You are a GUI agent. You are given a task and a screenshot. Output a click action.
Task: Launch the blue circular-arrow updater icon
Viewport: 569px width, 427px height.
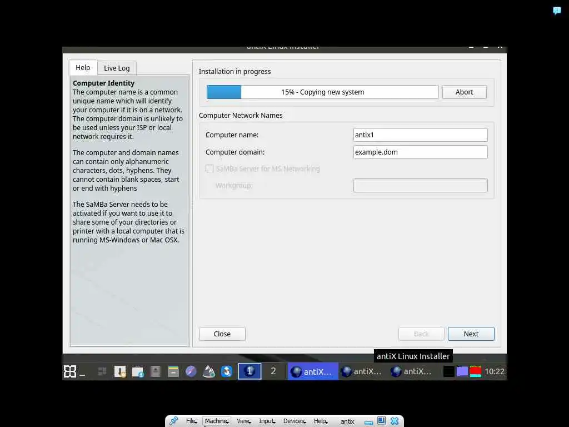click(227, 371)
